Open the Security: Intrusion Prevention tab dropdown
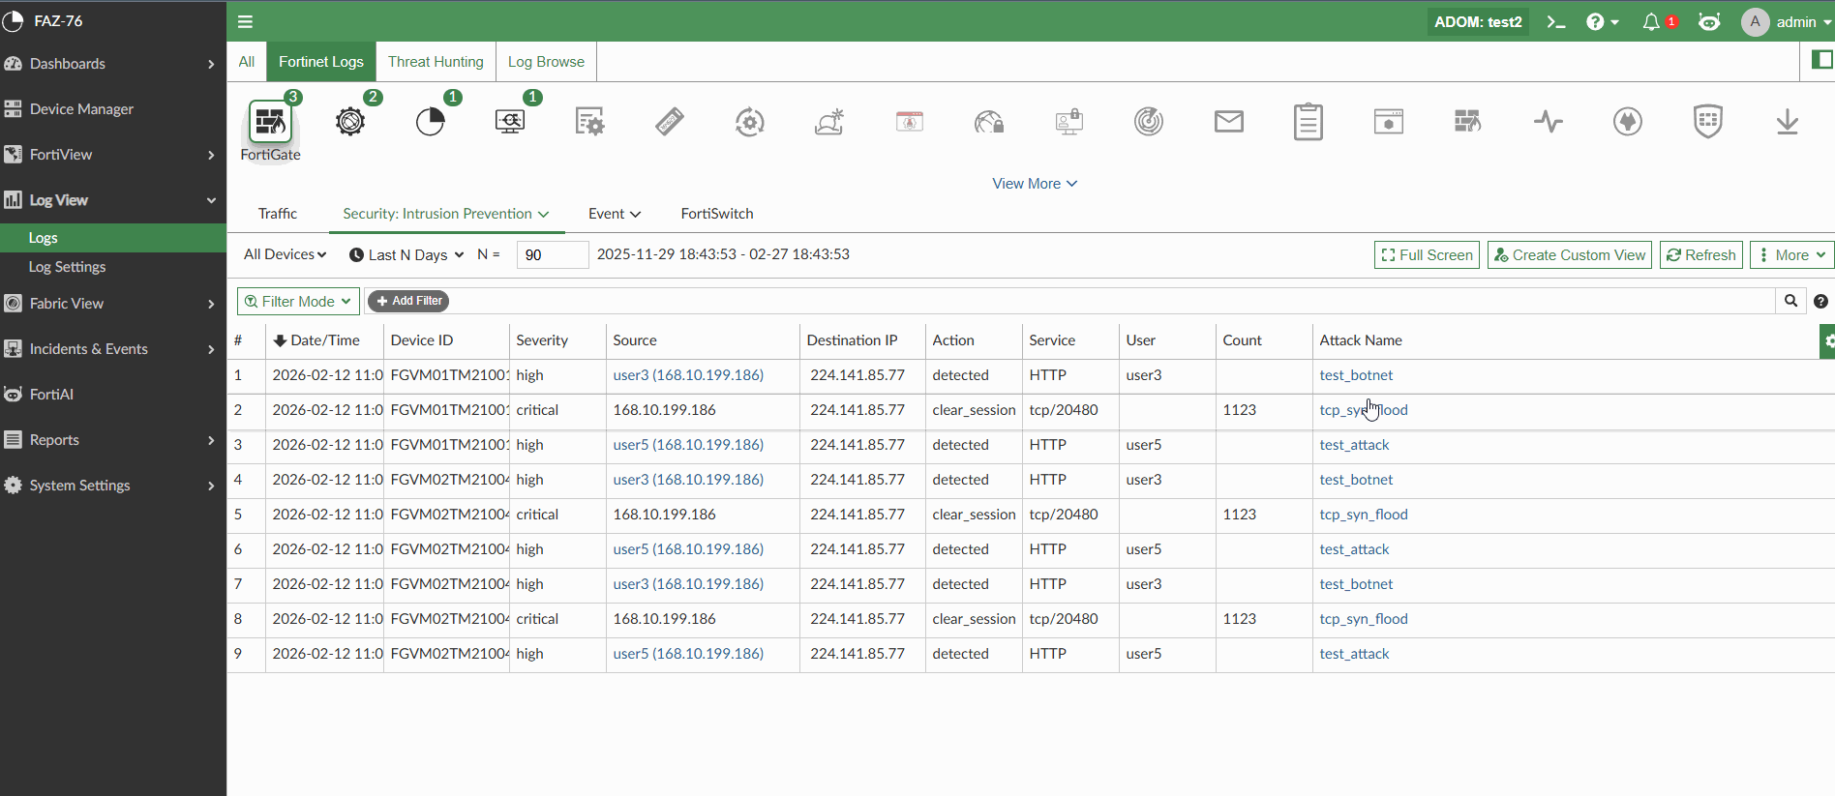 446,214
